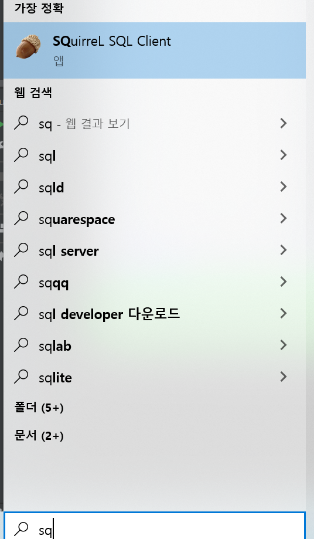Click the magnifier icon beside 'sqld'

(21, 187)
